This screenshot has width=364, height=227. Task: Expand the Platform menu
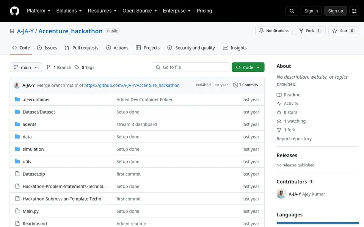[x=39, y=11]
